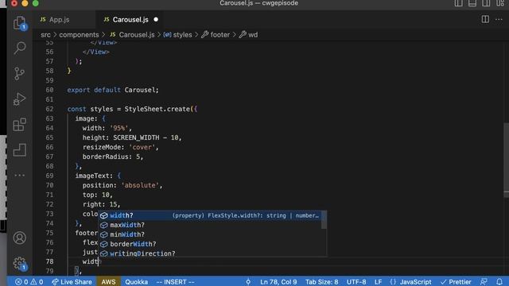This screenshot has height=286, width=509.
Task: Open editor More Actions menu
Action: click(x=499, y=19)
